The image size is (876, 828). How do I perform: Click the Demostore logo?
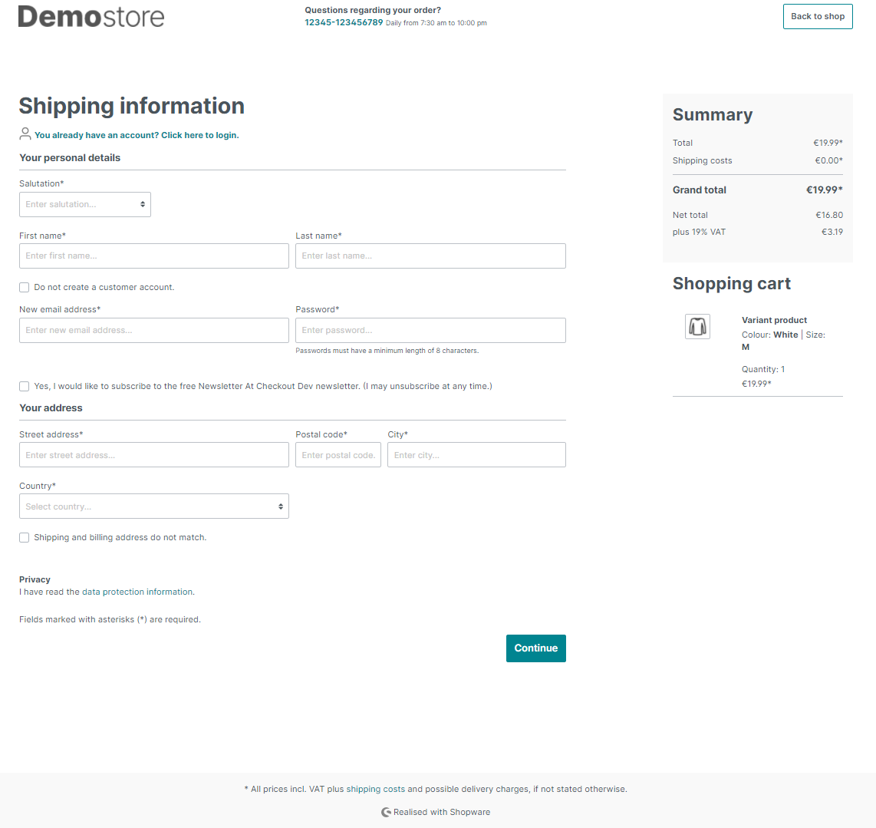tap(91, 16)
